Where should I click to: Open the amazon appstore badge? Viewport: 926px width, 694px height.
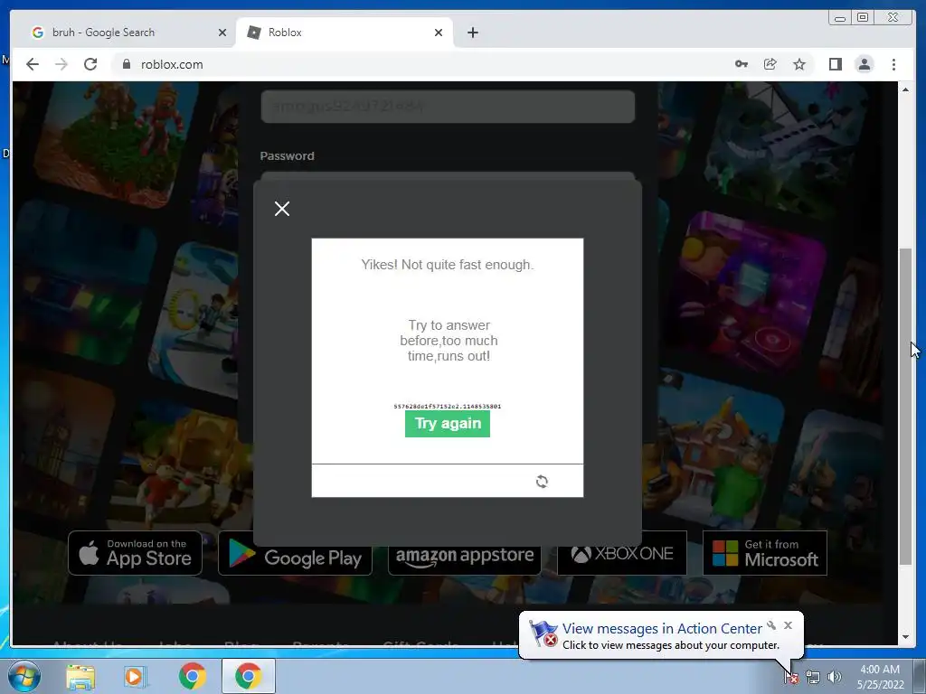coord(464,559)
